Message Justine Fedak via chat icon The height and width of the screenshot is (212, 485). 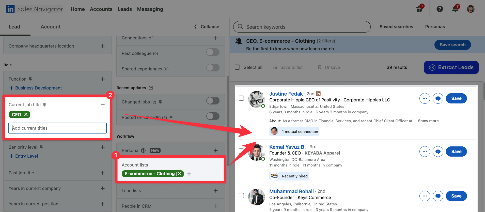pos(438,98)
